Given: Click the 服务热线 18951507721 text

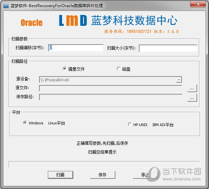Looking at the screenshot, I should 128,32.
